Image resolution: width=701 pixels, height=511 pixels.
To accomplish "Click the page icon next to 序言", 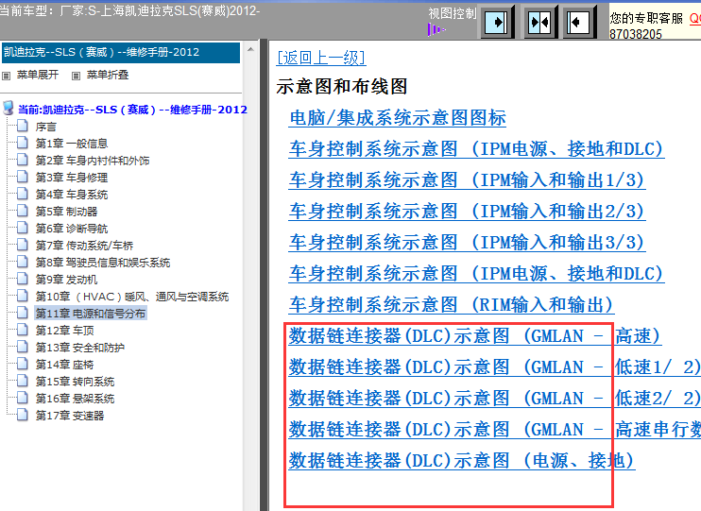I will (x=23, y=126).
